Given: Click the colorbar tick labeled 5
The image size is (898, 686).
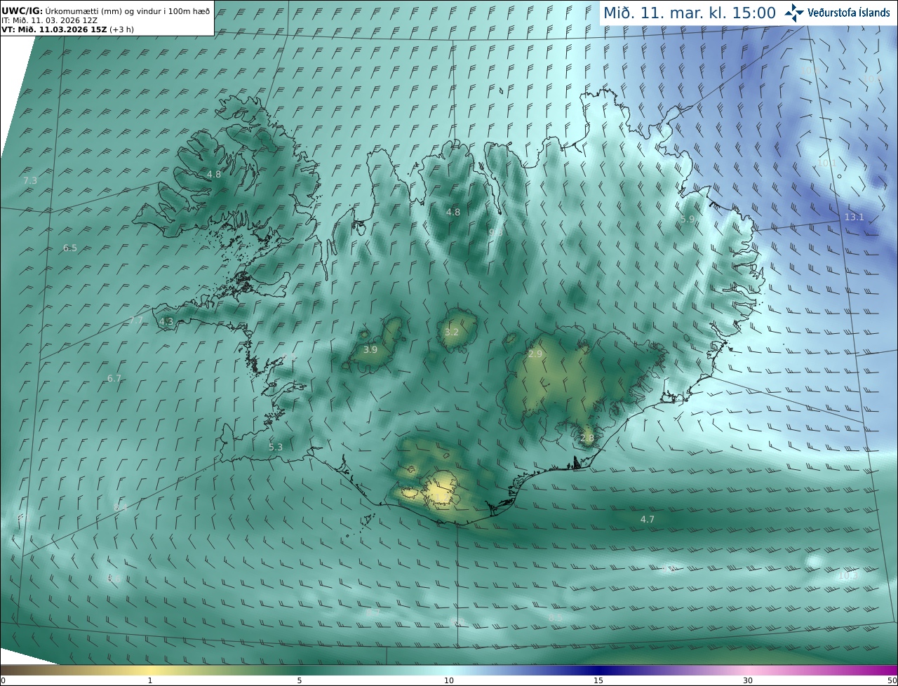Looking at the screenshot, I should (x=300, y=680).
